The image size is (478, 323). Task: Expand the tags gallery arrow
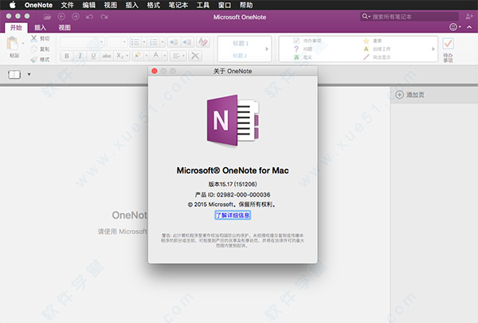tap(433, 49)
